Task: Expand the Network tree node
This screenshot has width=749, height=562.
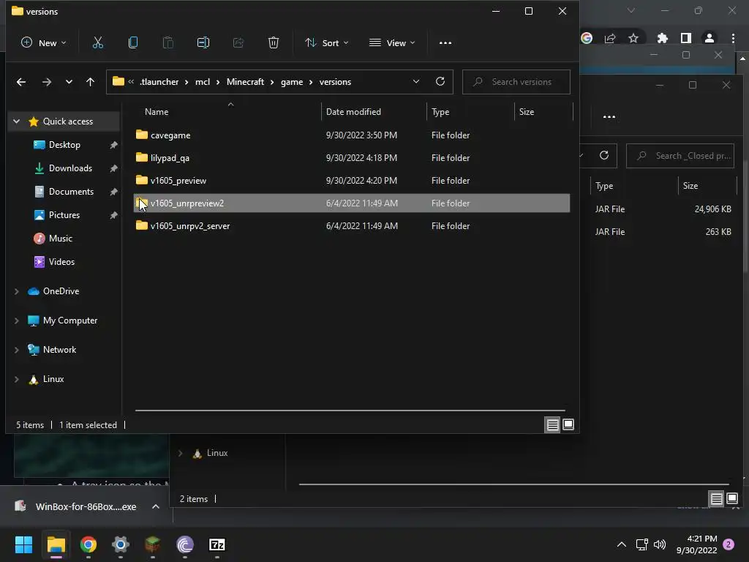Action: click(x=16, y=350)
